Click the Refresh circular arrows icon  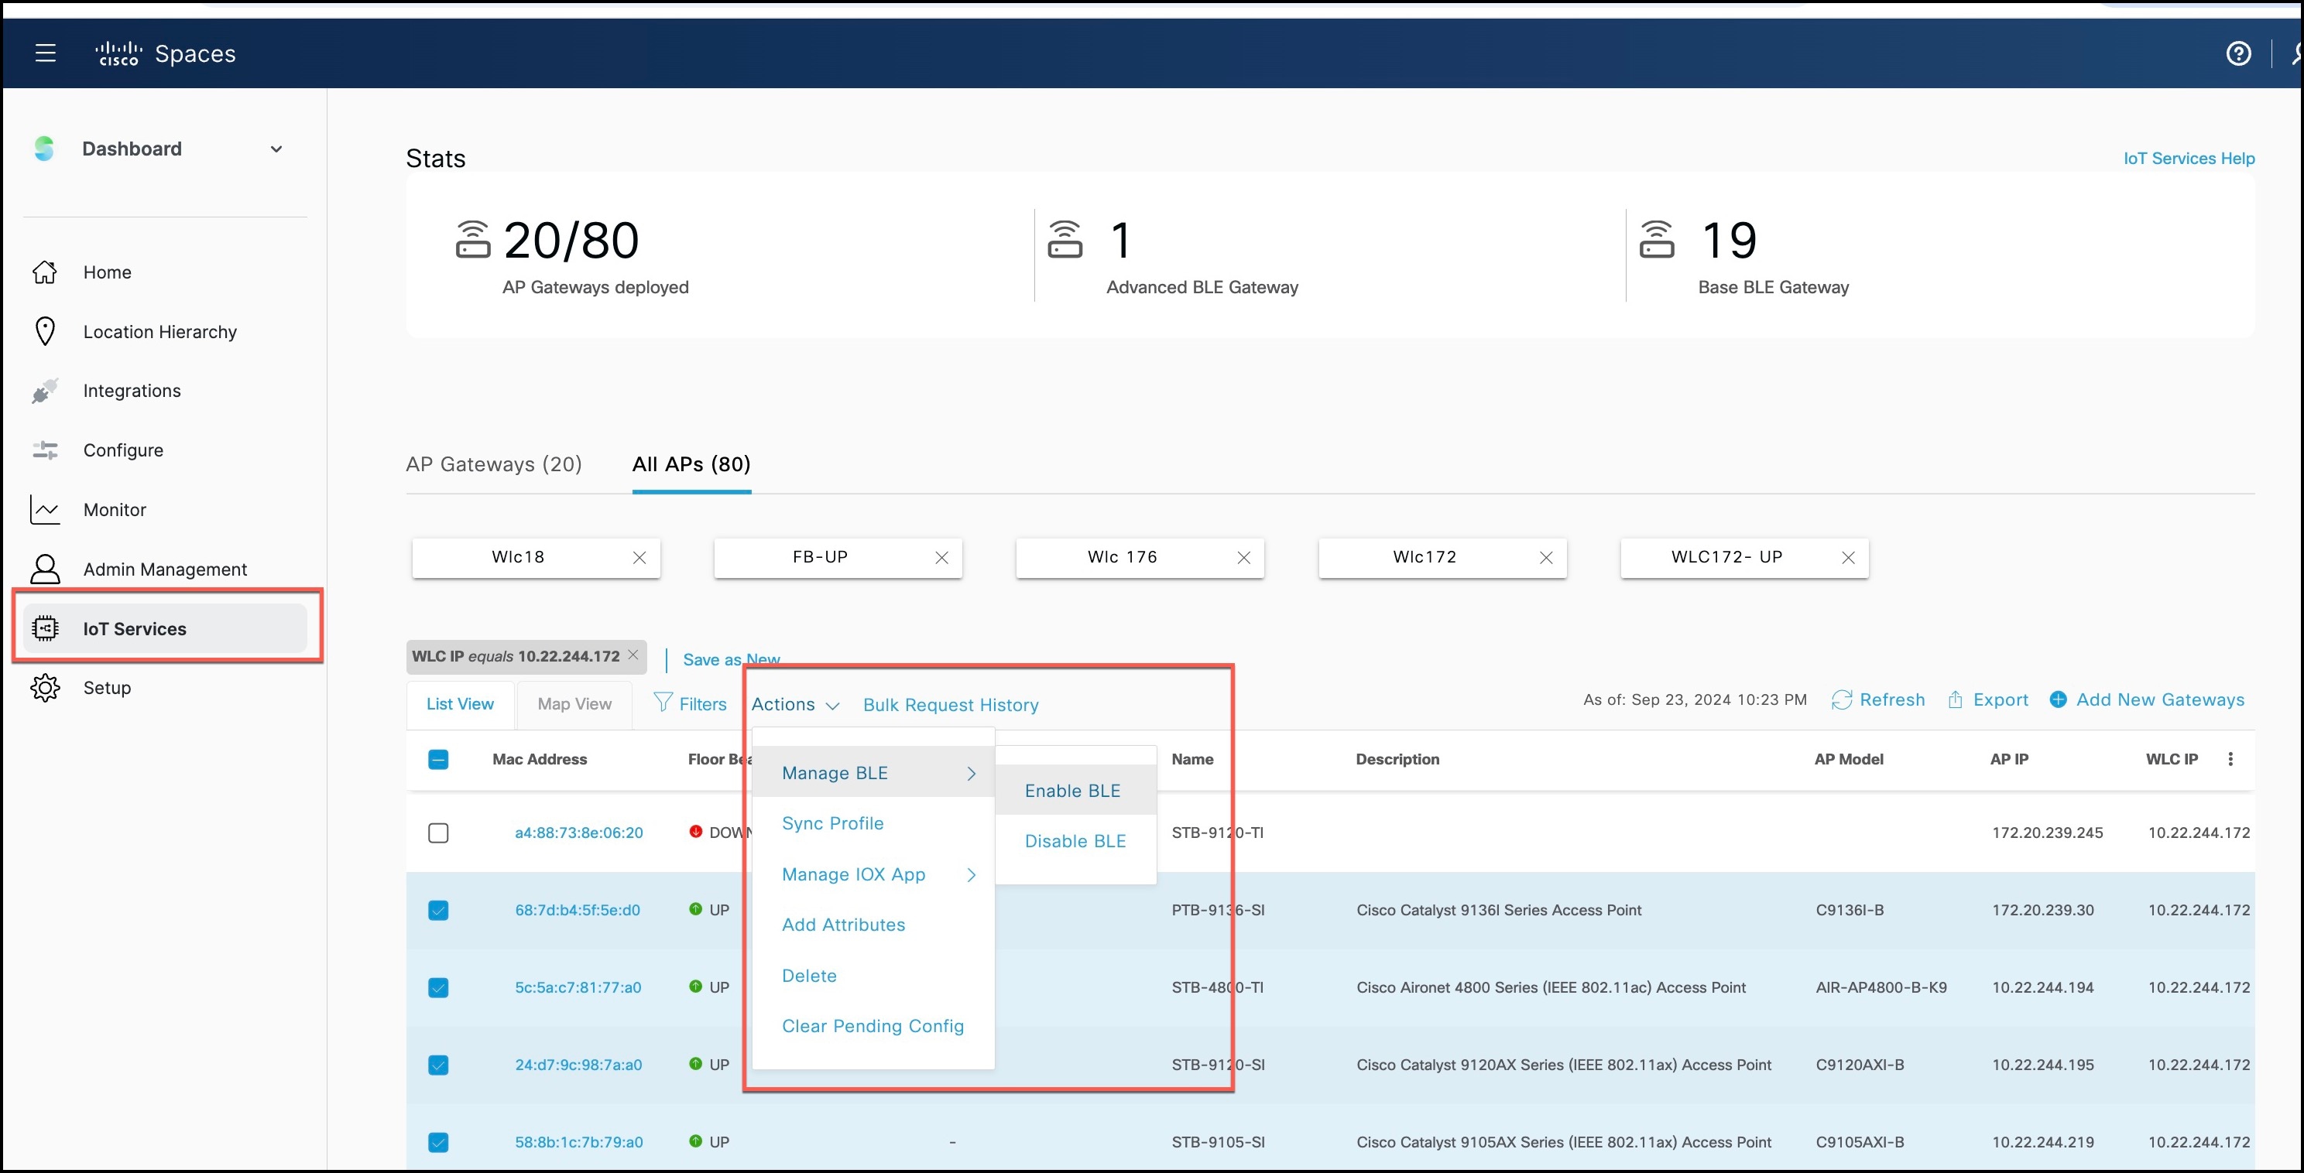point(1842,700)
